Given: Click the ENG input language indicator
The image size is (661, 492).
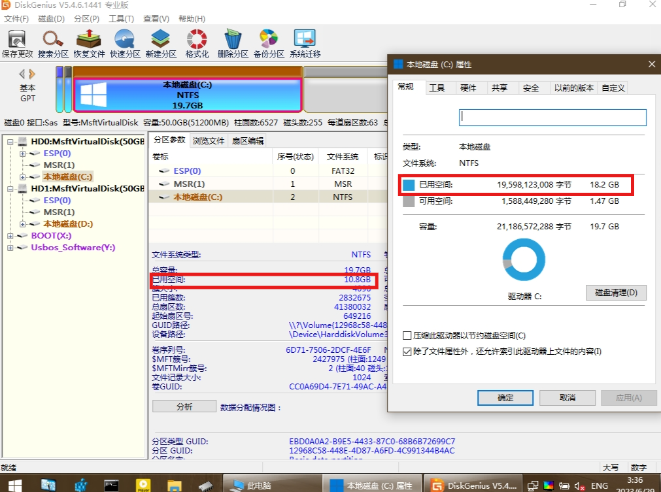Looking at the screenshot, I should tap(600, 486).
